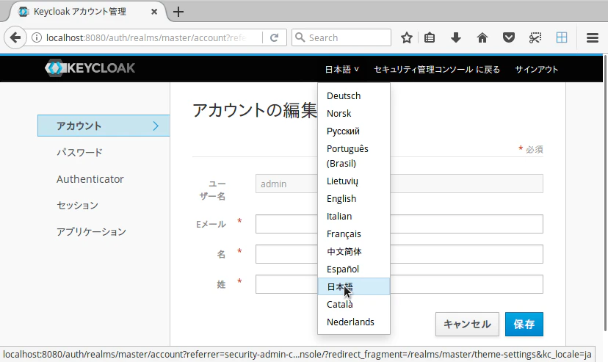Reload the page with the refresh icon
The height and width of the screenshot is (362, 608).
[x=274, y=37]
